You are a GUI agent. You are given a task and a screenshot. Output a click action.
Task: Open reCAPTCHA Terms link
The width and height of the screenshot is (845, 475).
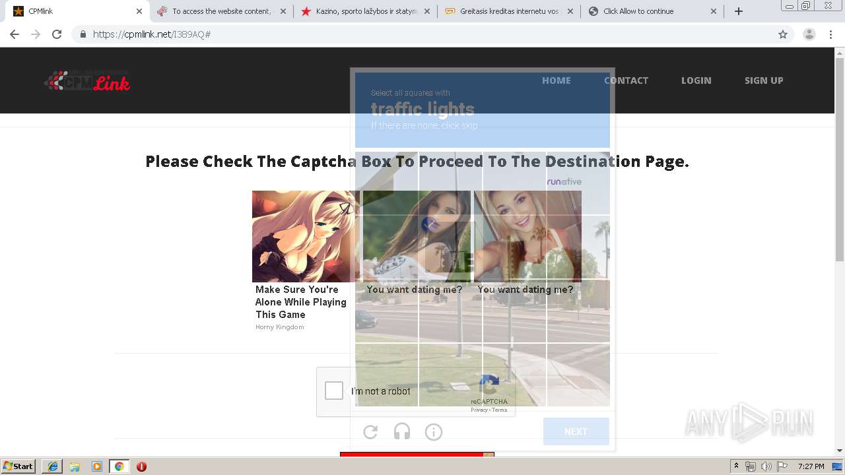(x=500, y=410)
